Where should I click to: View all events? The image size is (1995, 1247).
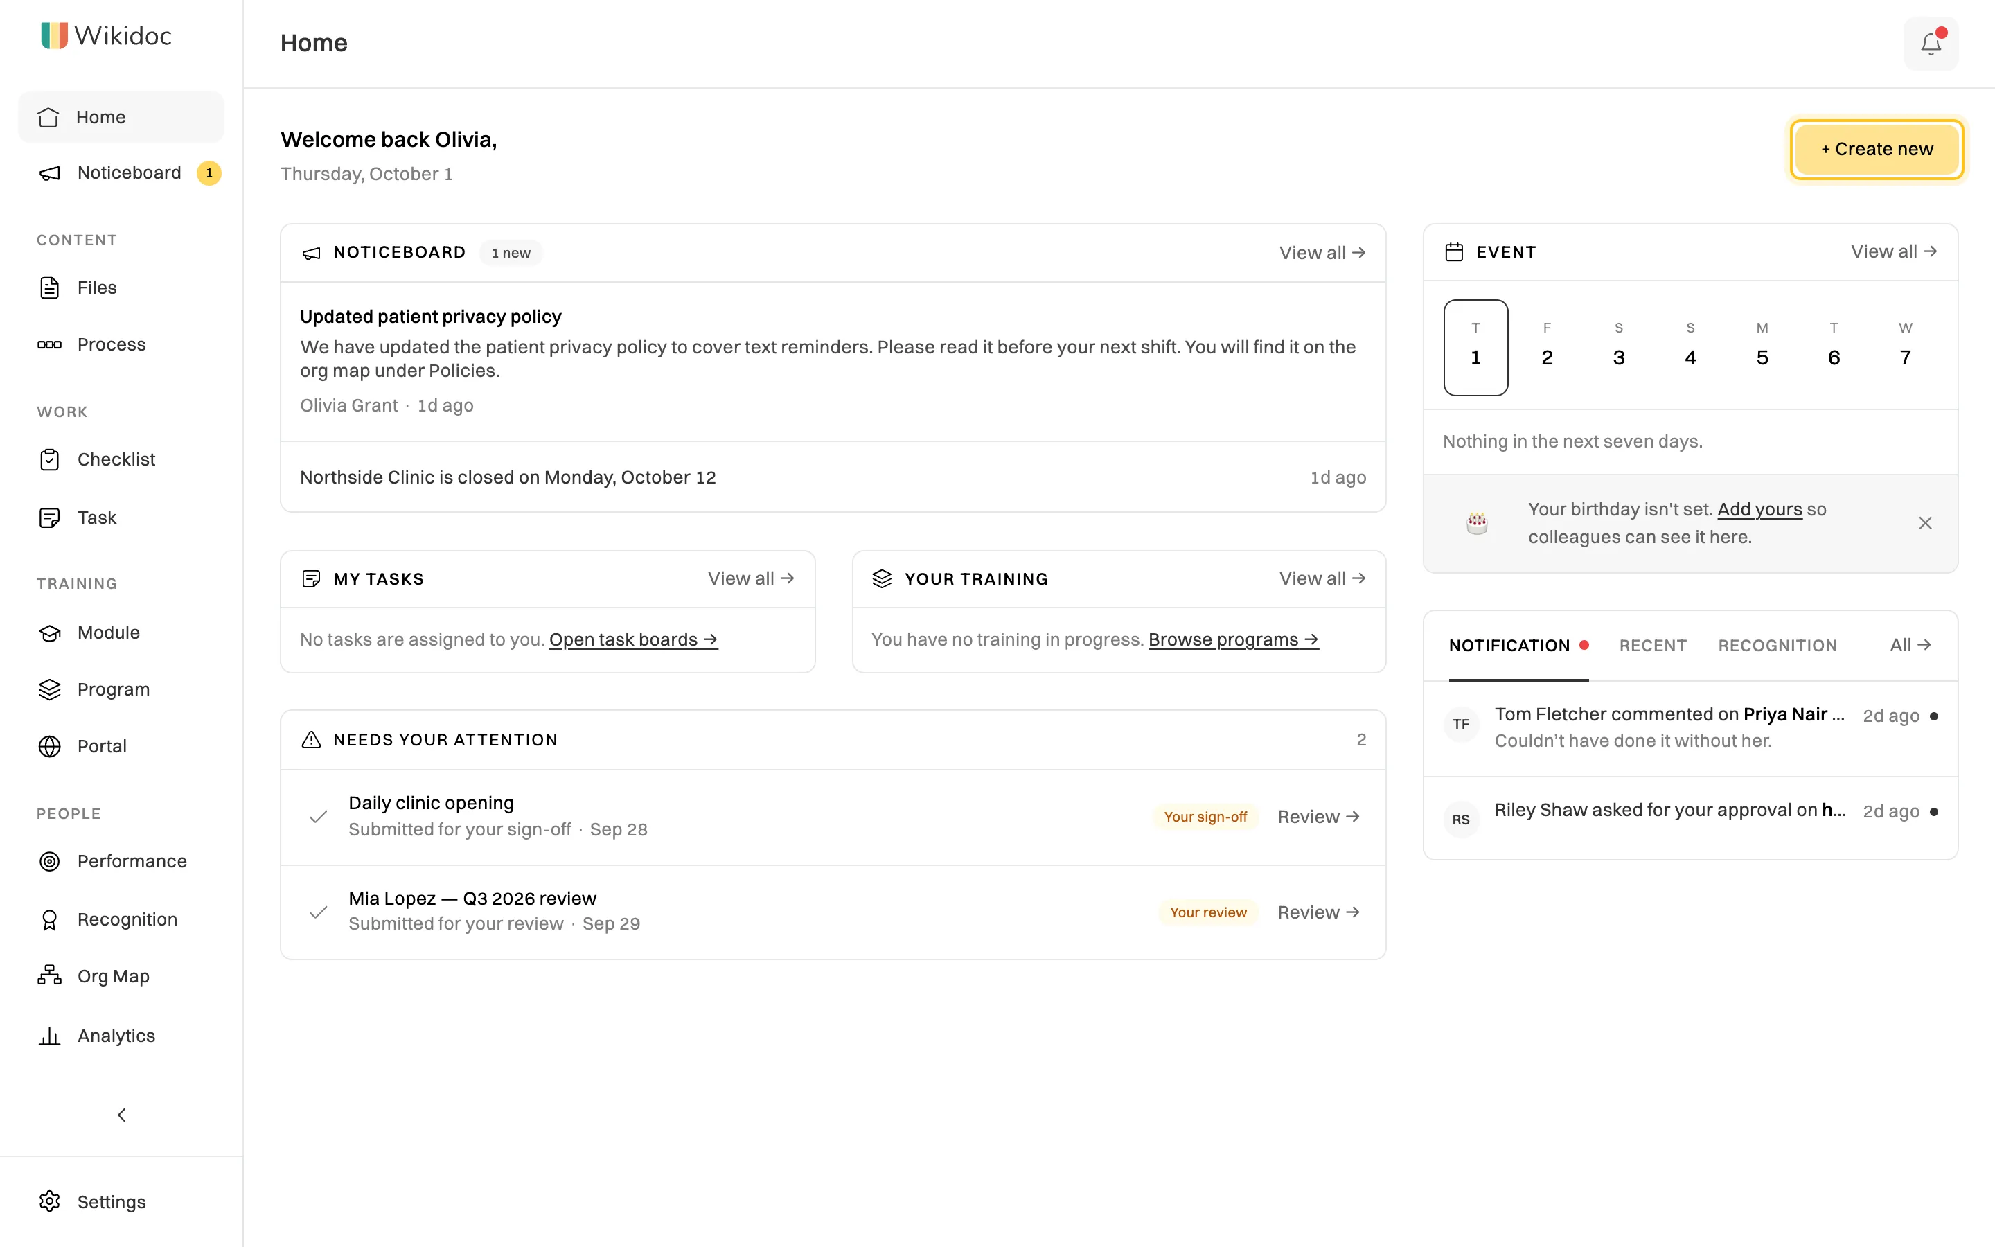click(1894, 251)
